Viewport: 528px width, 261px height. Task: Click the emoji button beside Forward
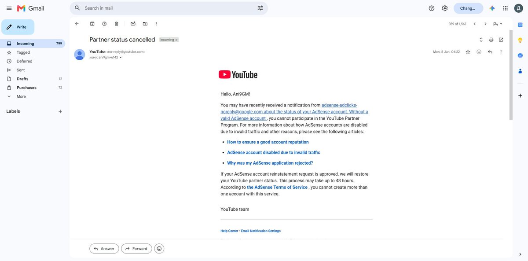click(x=159, y=249)
